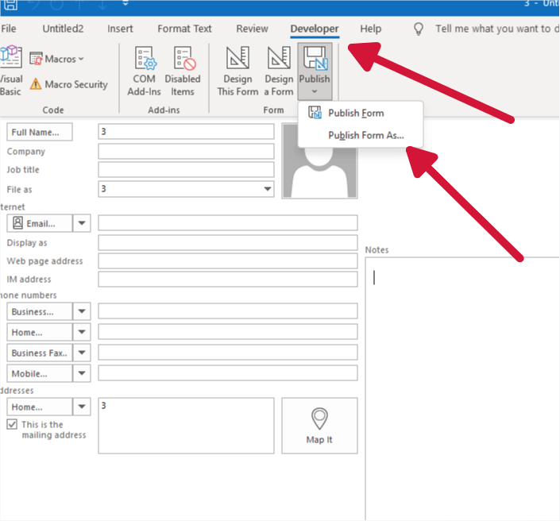The width and height of the screenshot is (560, 521).
Task: Click the Business phone number field
Action: [x=228, y=311]
